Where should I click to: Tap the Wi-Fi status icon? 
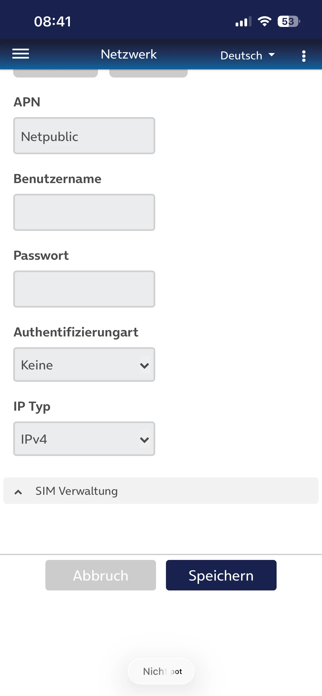(264, 21)
